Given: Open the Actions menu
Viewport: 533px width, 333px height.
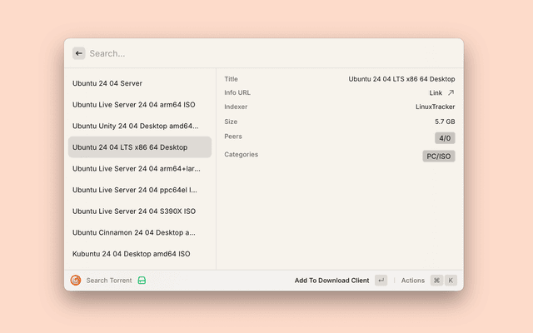Looking at the screenshot, I should (413, 281).
